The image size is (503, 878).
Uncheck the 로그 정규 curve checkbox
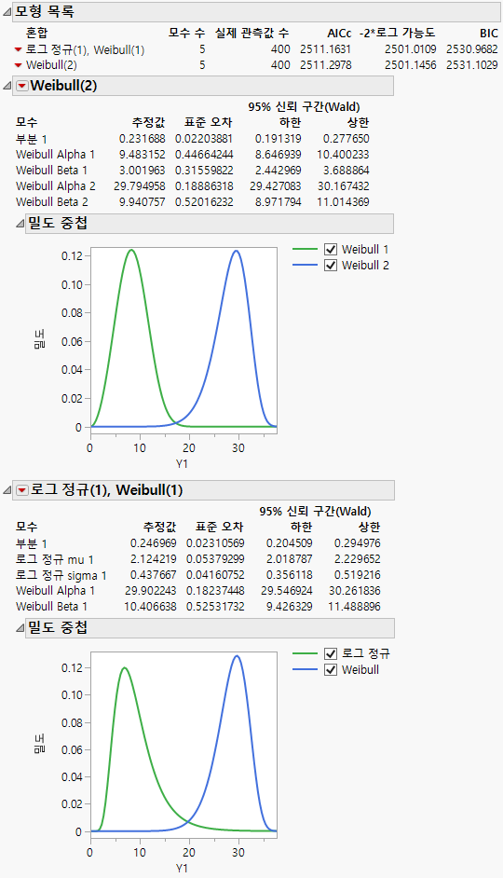(331, 653)
